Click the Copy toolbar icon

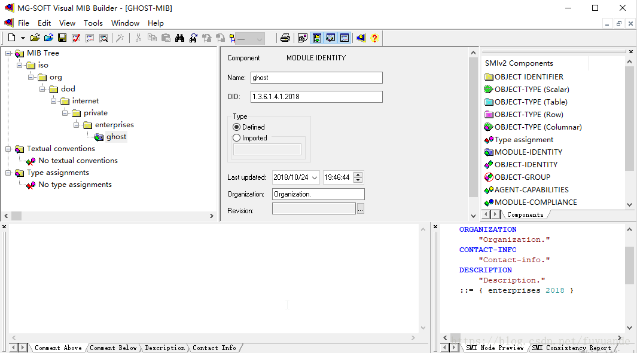(x=152, y=38)
